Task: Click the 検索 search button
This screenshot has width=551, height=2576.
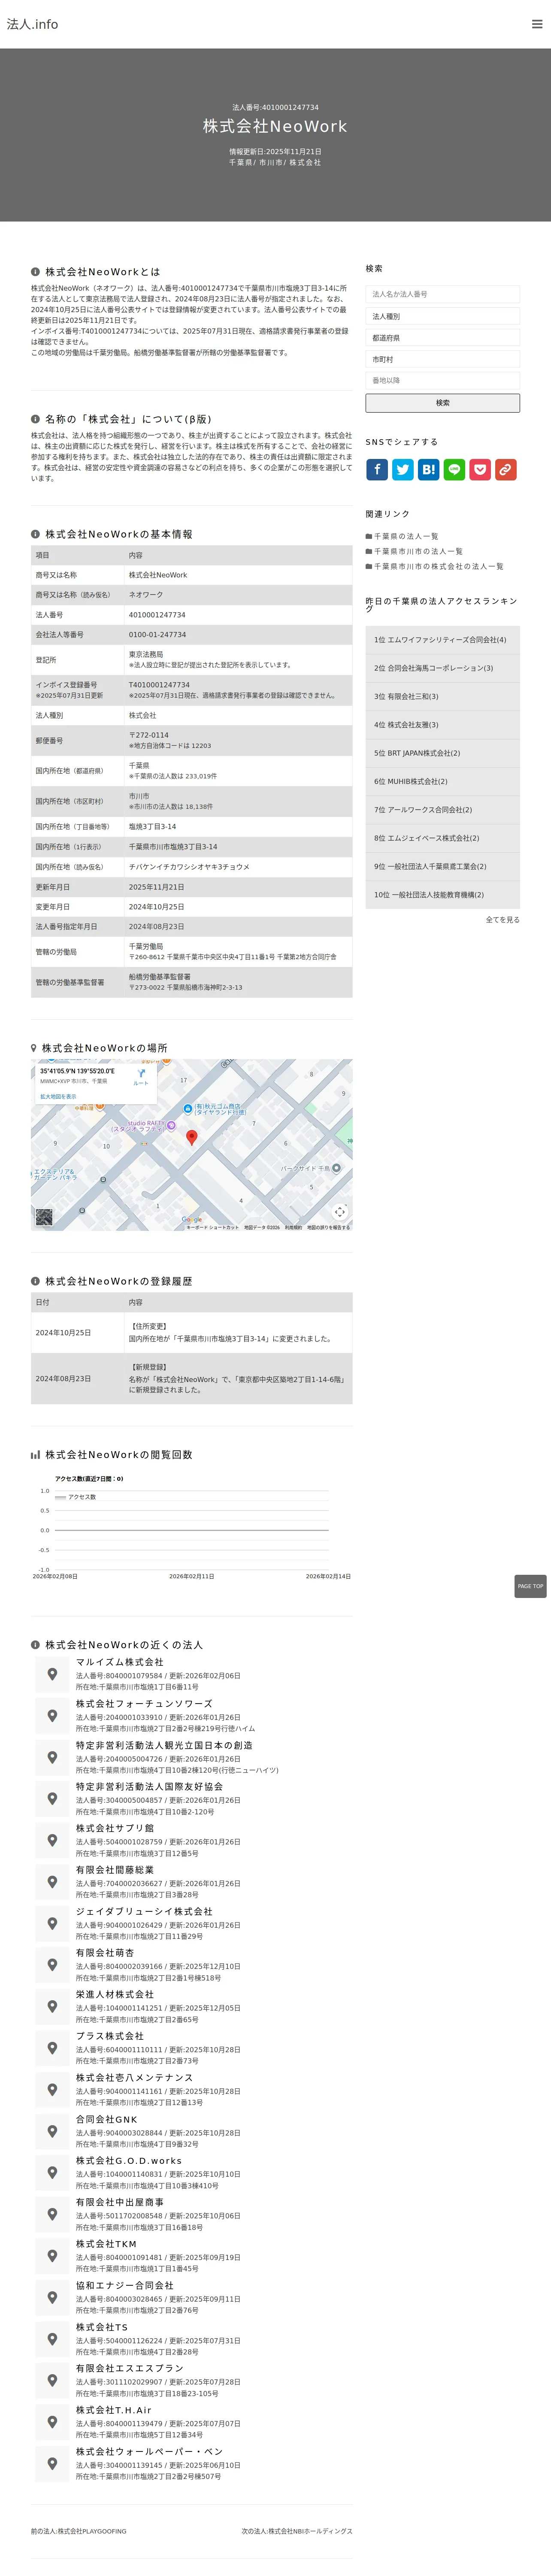Action: (x=442, y=403)
